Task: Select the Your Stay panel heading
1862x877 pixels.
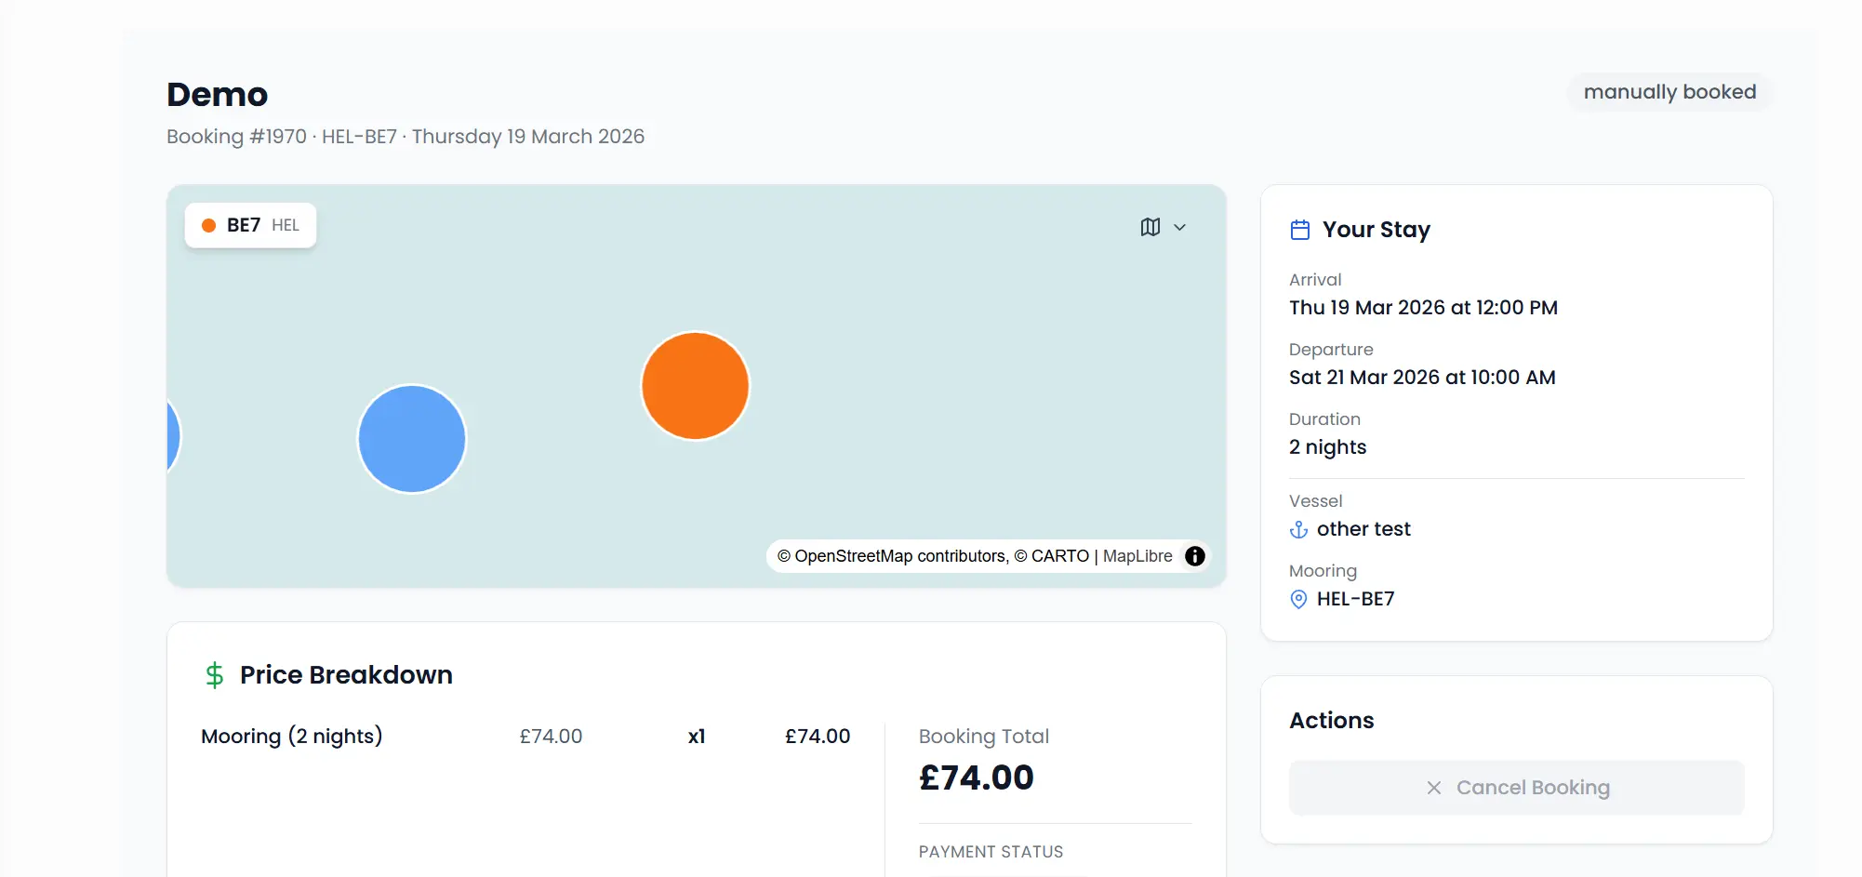Action: pos(1376,229)
